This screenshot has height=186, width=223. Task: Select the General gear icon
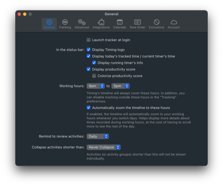tap(49, 22)
